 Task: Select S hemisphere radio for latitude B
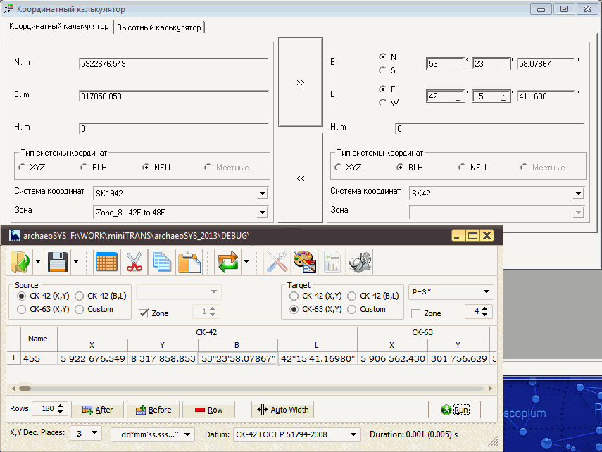[382, 70]
